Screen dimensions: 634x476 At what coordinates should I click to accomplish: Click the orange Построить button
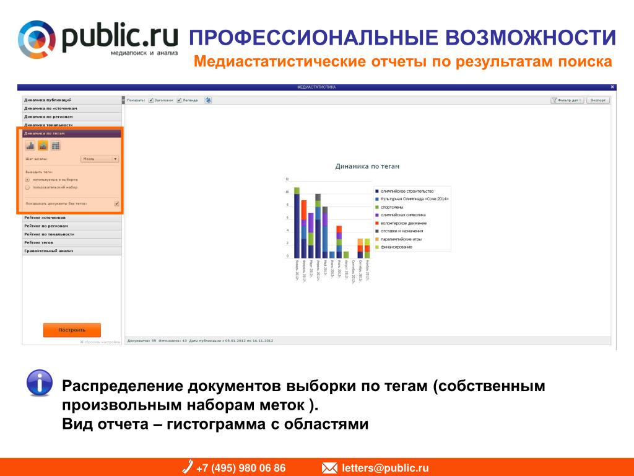click(72, 330)
